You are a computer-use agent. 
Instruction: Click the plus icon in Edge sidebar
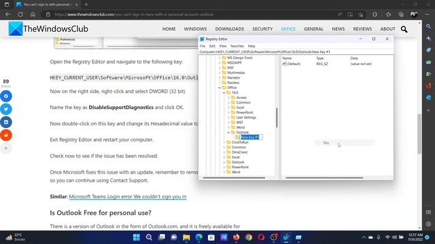429,110
